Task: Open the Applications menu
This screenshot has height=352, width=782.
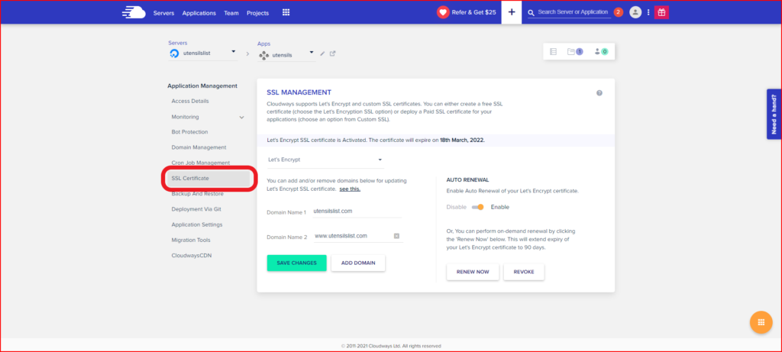Action: click(199, 13)
